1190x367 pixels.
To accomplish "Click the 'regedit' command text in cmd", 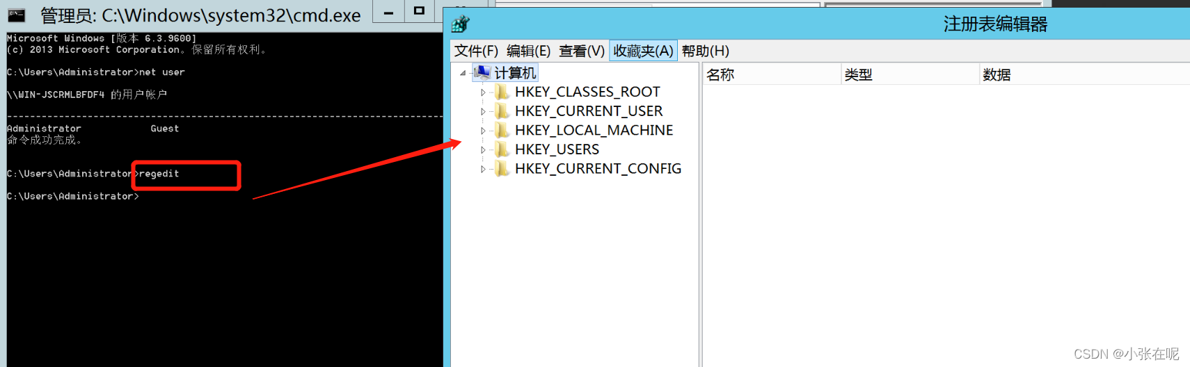I will [159, 174].
